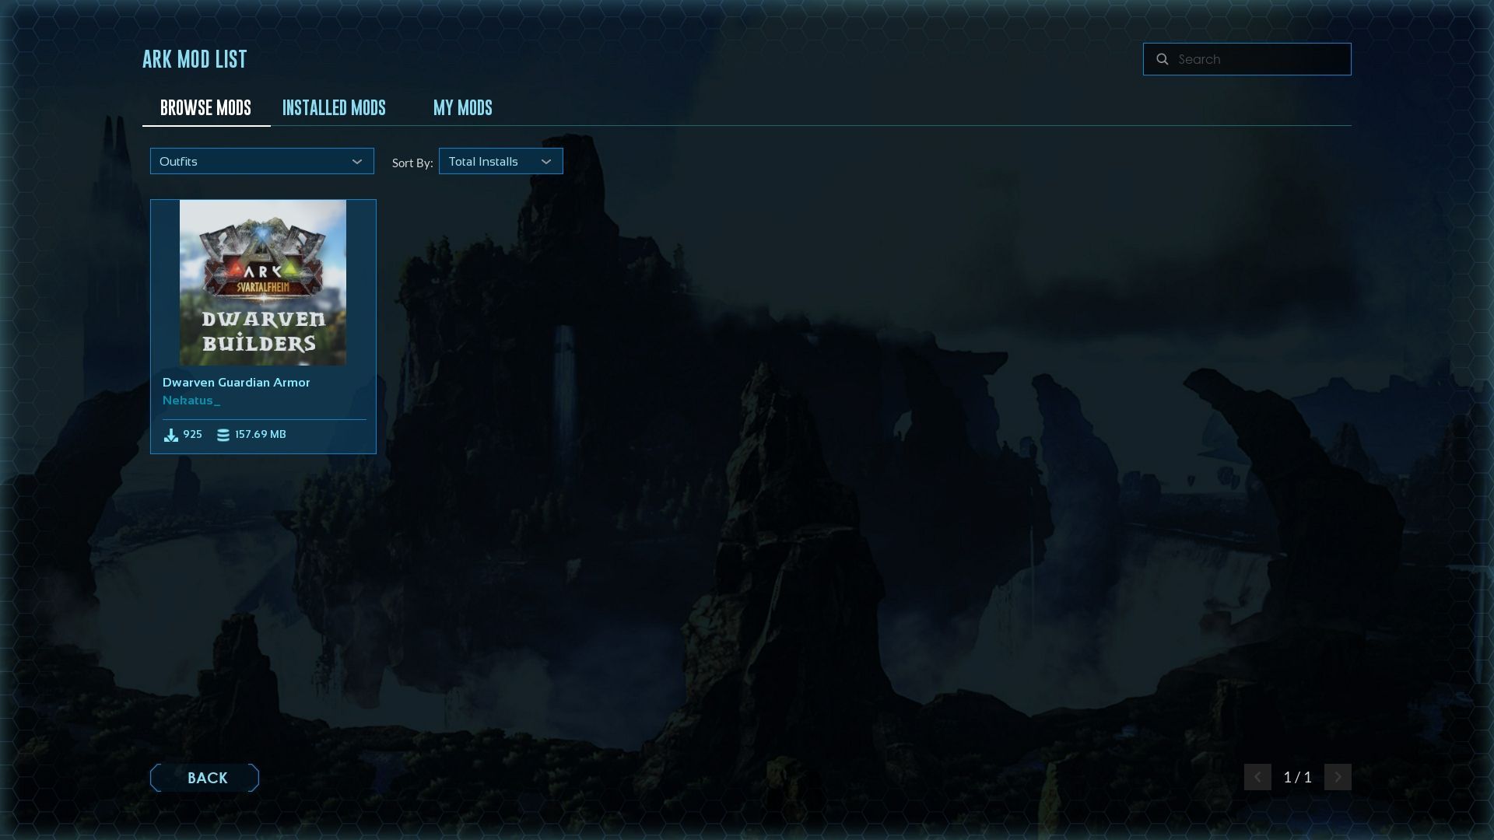
Task: Click the Dwarven Guardian Armor mod title
Action: point(236,383)
